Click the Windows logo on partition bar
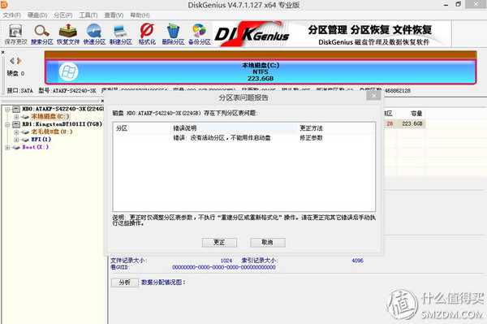Viewport: 487px width, 324px height. point(68,71)
